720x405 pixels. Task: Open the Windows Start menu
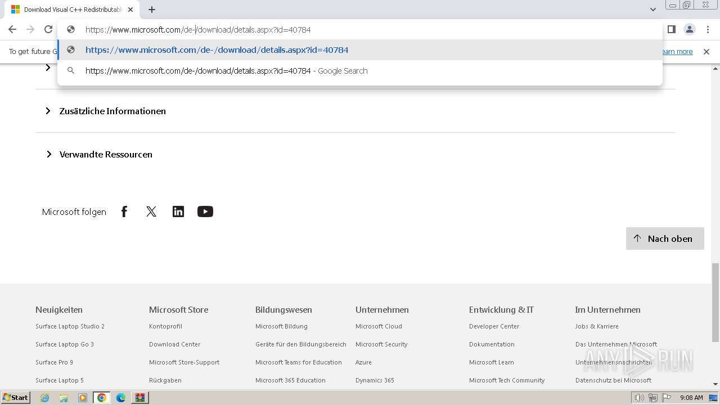(16, 398)
